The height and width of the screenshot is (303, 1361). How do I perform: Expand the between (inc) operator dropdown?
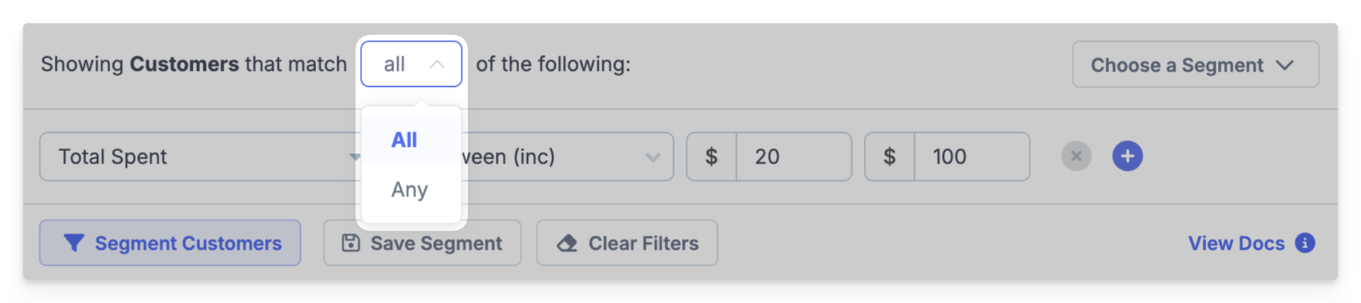coord(567,156)
